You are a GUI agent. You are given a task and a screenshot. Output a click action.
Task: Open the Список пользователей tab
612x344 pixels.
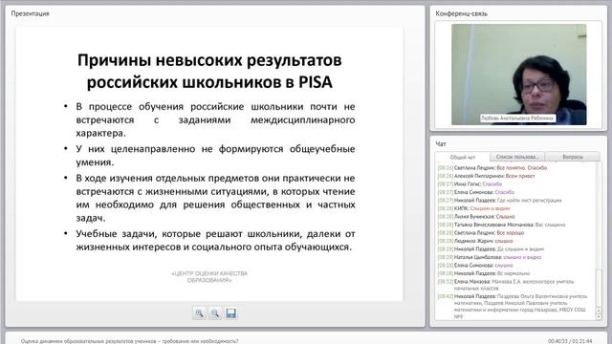[x=517, y=157]
